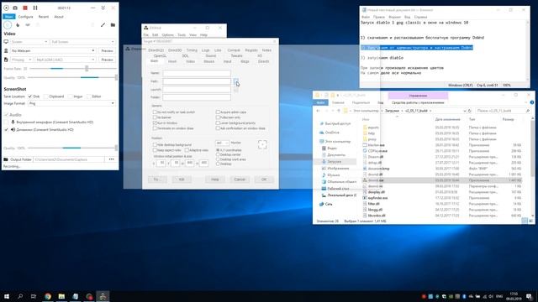
Task: Open the pencil drawing tool in Captura
Action: pyautogui.click(x=103, y=25)
